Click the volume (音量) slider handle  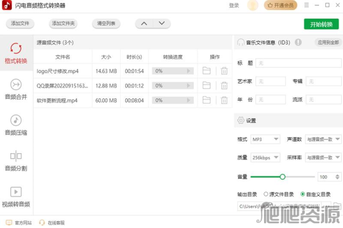point(282,177)
